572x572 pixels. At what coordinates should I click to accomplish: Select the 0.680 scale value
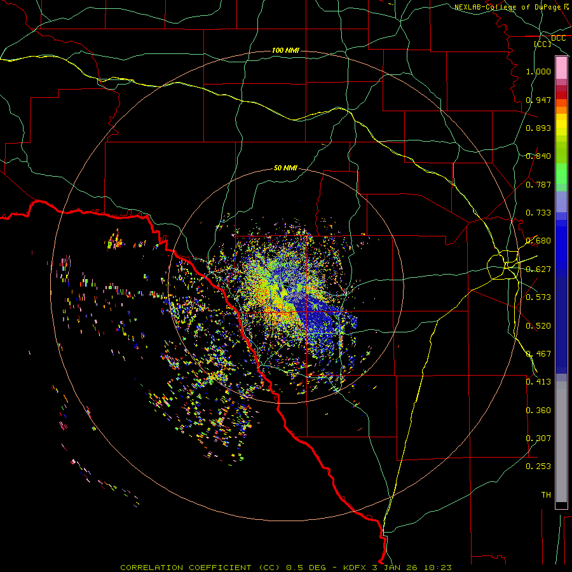click(x=538, y=241)
